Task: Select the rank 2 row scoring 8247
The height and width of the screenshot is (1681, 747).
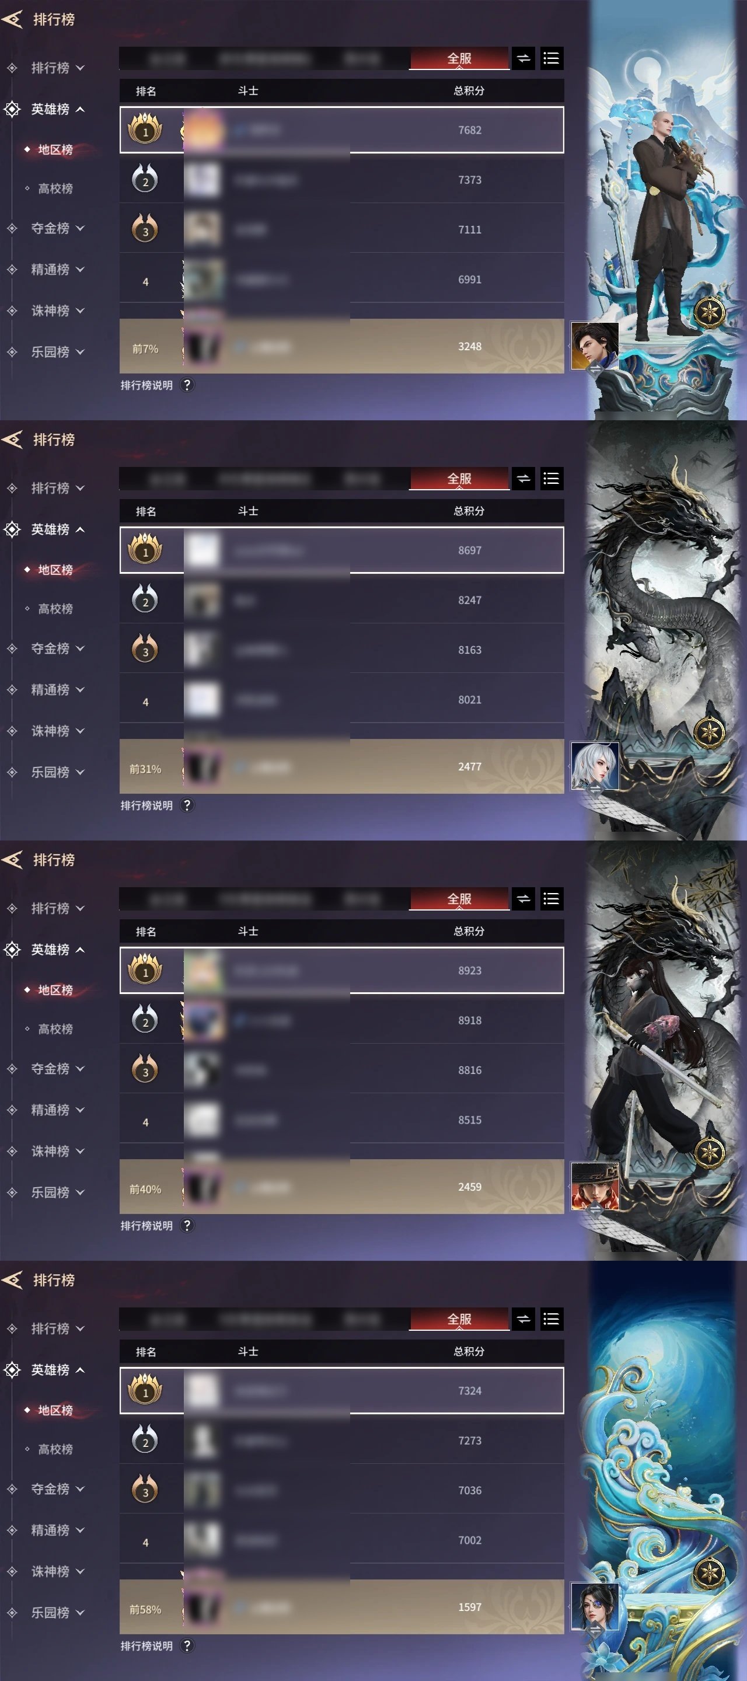Action: (x=342, y=601)
